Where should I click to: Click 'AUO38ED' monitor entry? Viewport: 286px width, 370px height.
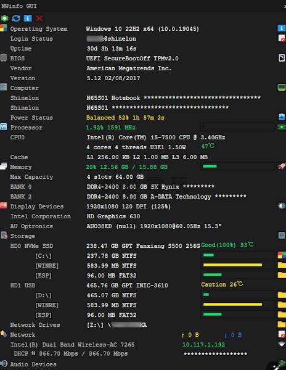99,226
